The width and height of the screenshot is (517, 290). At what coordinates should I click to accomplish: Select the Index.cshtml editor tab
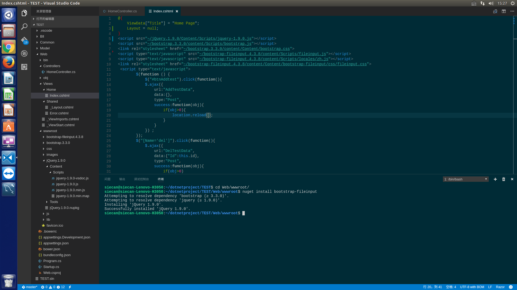click(x=163, y=11)
